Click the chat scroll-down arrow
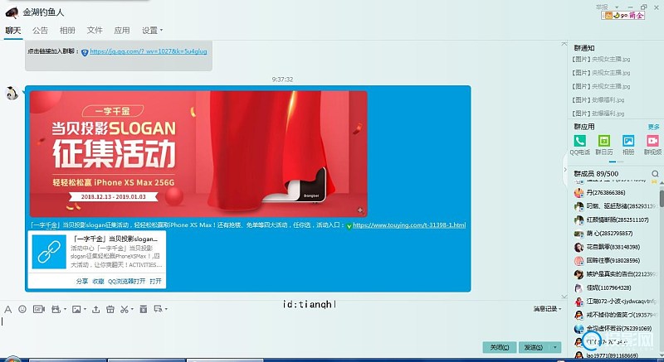 coord(564,297)
